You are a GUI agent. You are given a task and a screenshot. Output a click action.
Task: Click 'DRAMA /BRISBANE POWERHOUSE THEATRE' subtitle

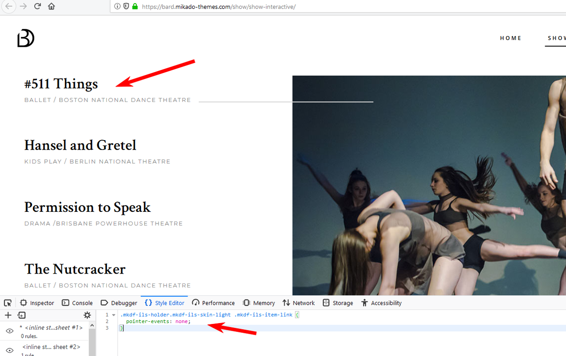pos(103,223)
